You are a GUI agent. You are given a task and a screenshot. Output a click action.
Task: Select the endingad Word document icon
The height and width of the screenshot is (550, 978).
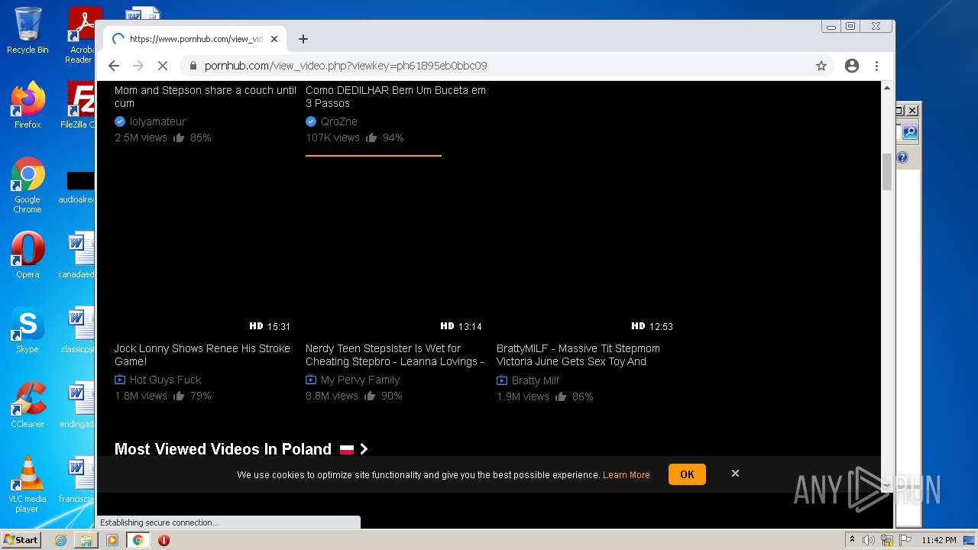pos(78,404)
